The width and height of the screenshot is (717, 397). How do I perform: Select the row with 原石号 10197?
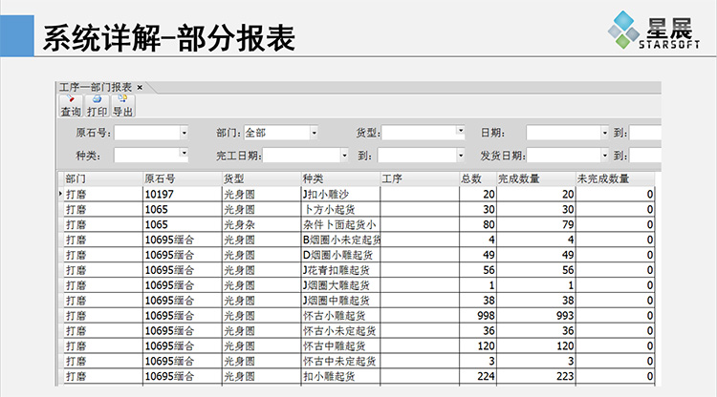point(180,194)
